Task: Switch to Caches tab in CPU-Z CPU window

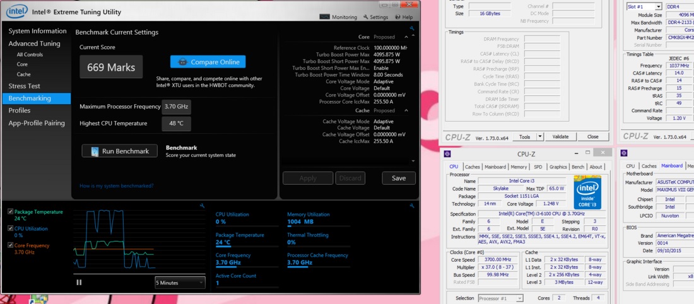Action: [x=473, y=167]
